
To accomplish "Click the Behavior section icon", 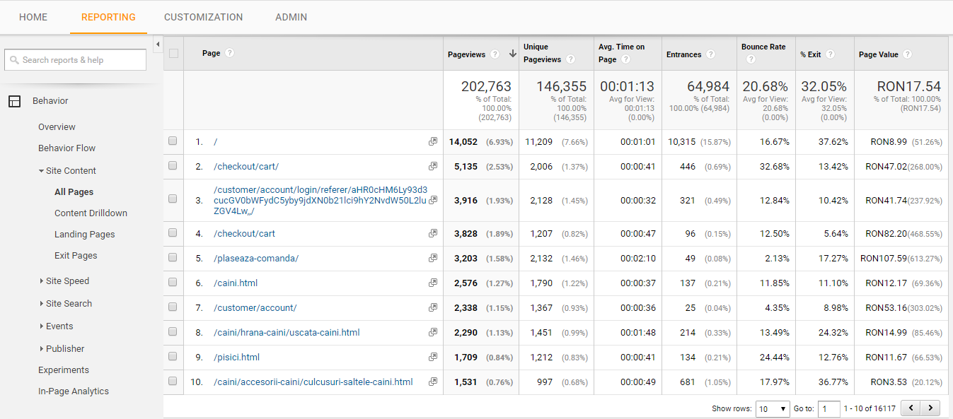I will click(15, 101).
